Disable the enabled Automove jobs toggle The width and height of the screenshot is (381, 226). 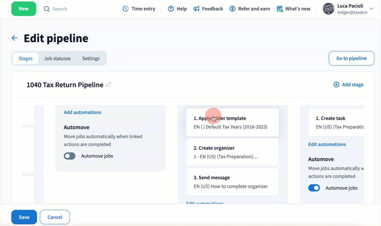click(x=314, y=188)
